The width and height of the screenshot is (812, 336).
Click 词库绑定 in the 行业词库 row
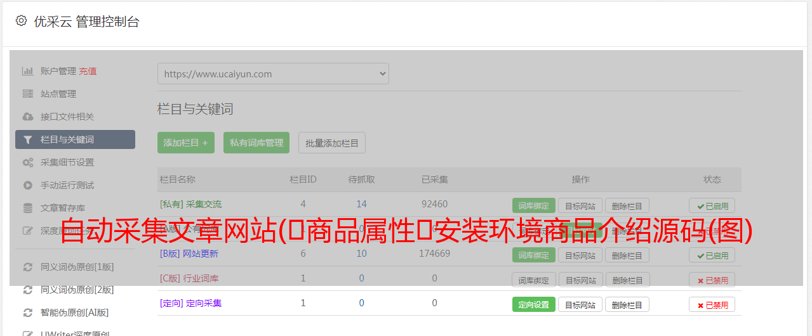click(x=534, y=280)
